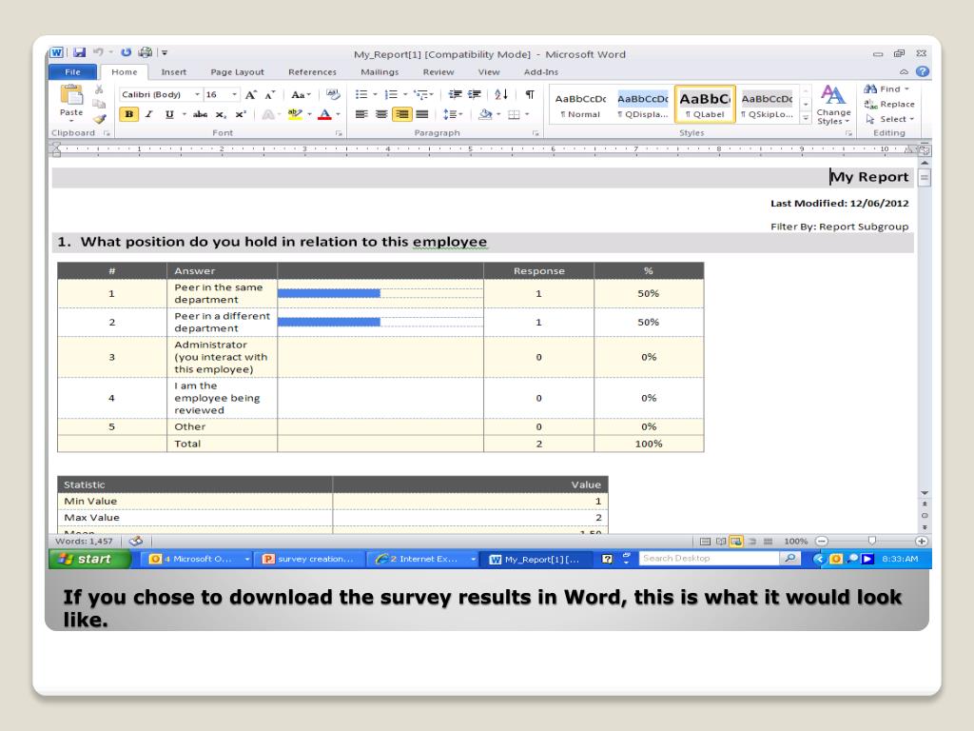The image size is (974, 731).
Task: Open the File tab
Action: click(72, 72)
